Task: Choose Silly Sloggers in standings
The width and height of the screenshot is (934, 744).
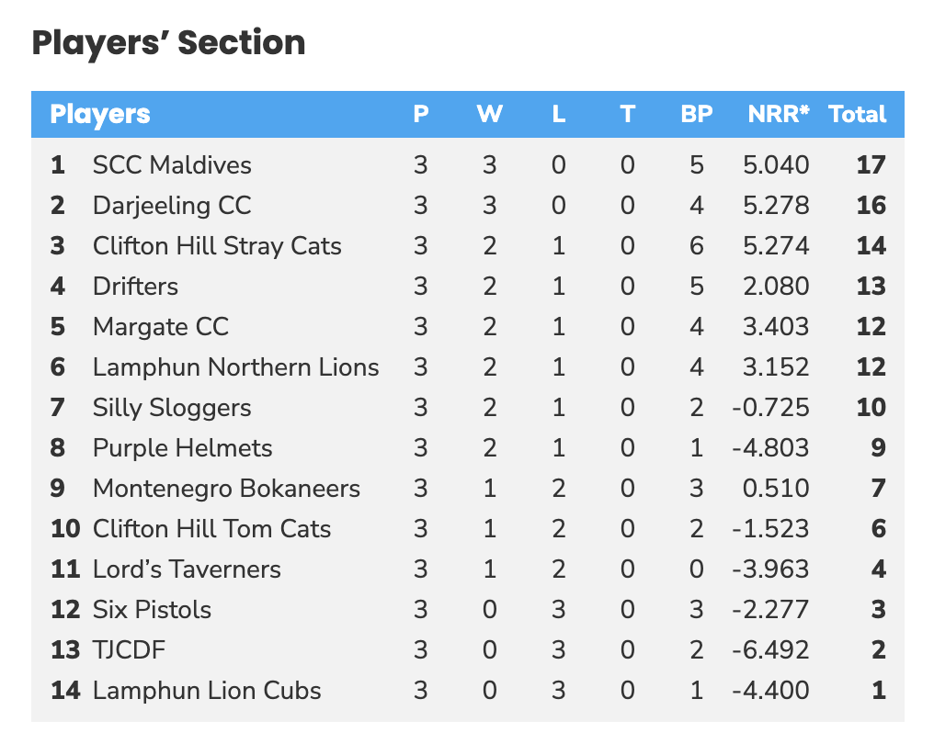Action: (x=172, y=408)
